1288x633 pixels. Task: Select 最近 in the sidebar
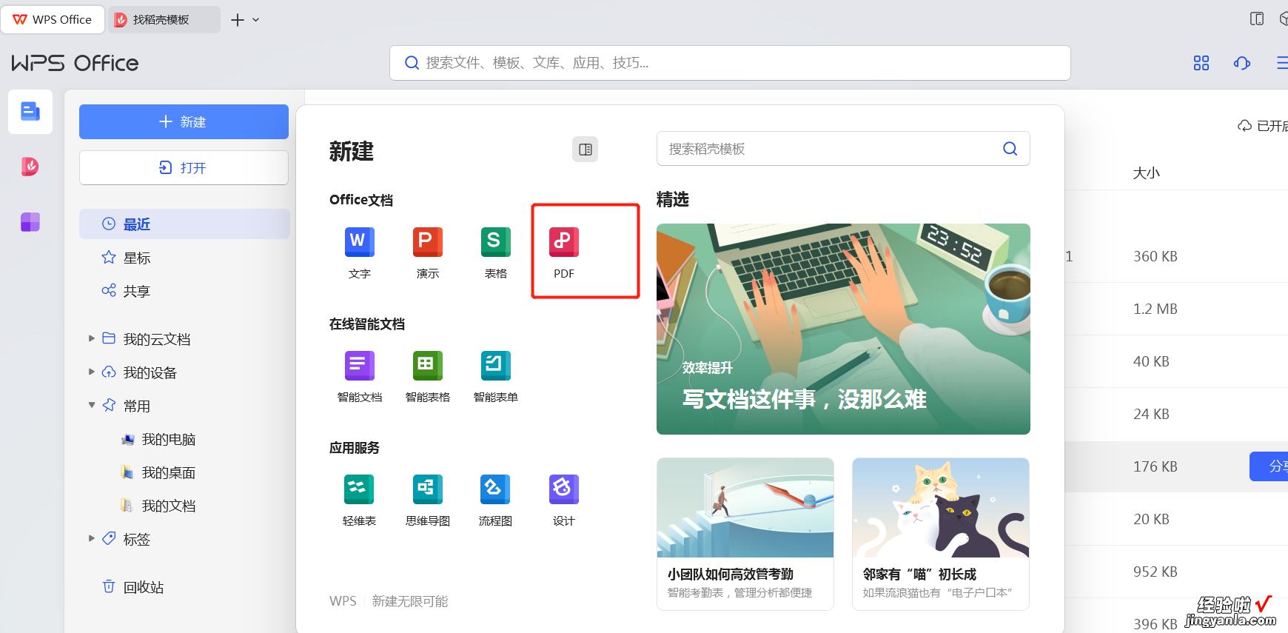(x=184, y=224)
